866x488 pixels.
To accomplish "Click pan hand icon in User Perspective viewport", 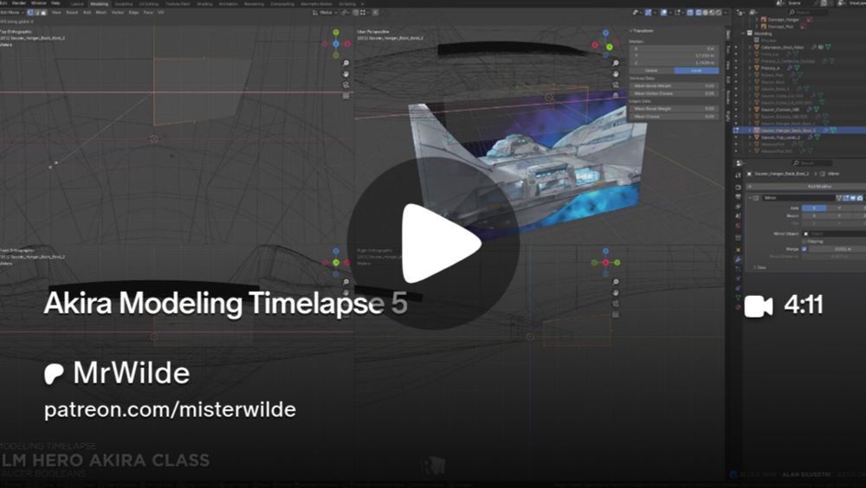I will pos(616,74).
